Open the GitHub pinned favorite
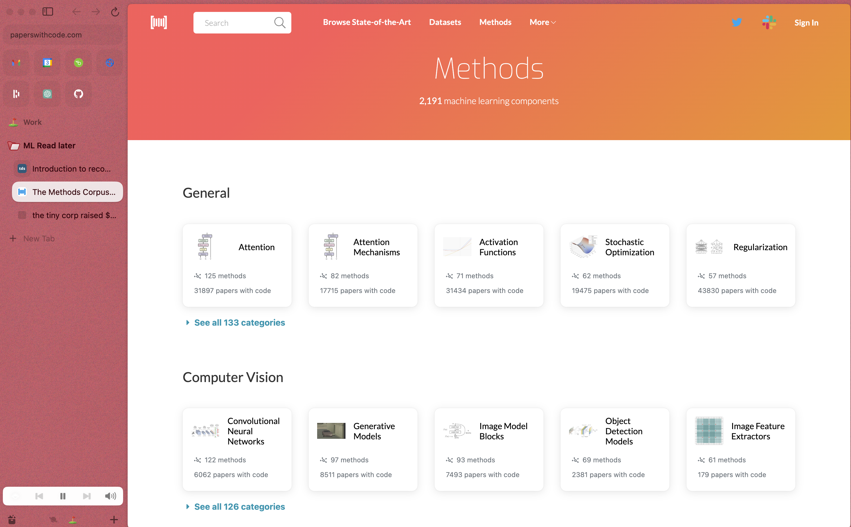The height and width of the screenshot is (527, 851). (x=78, y=94)
